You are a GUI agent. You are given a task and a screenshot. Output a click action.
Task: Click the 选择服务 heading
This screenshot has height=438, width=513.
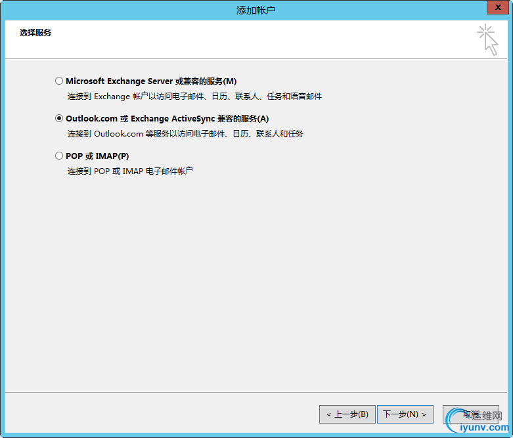click(35, 33)
